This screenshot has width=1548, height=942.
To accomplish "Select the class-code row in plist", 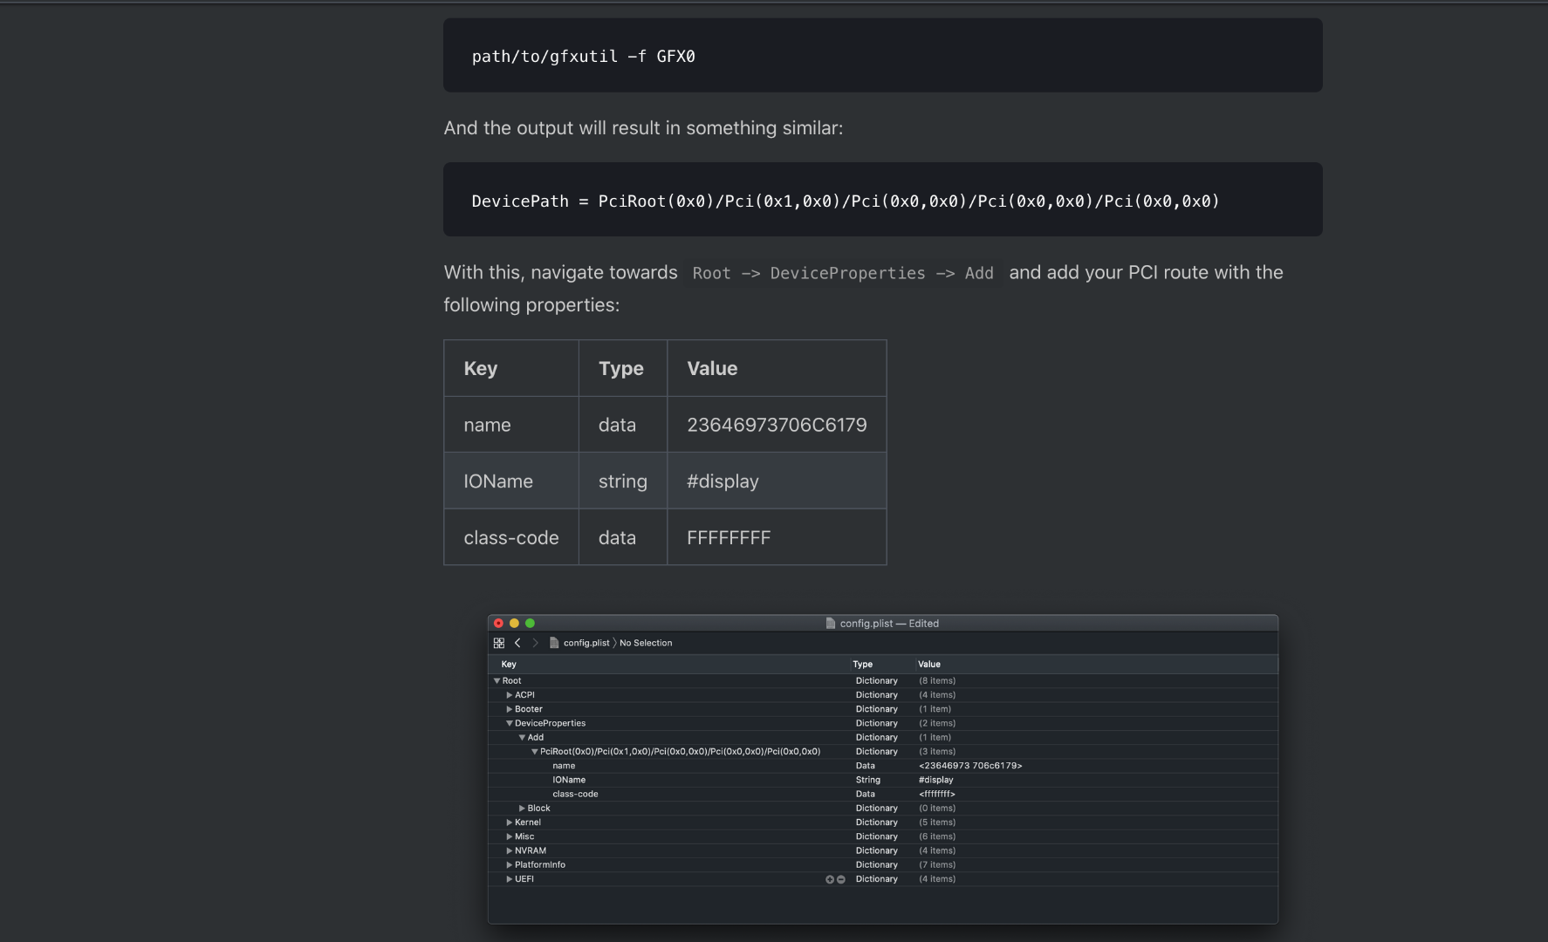I will click(x=575, y=794).
